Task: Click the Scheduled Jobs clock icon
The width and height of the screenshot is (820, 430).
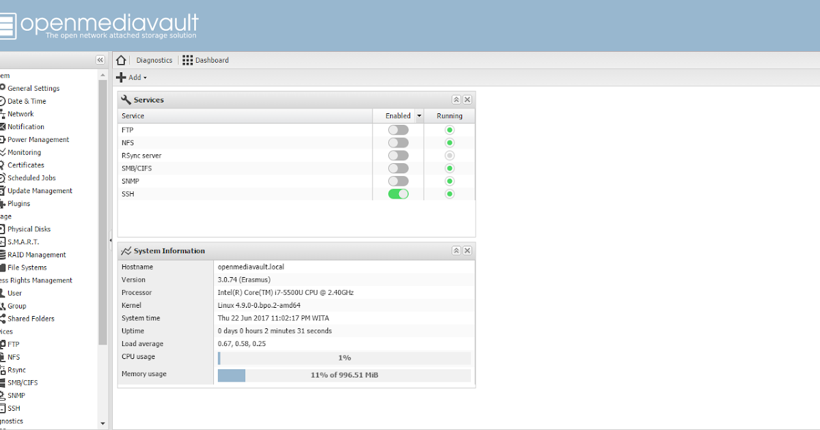Action: (x=2, y=178)
